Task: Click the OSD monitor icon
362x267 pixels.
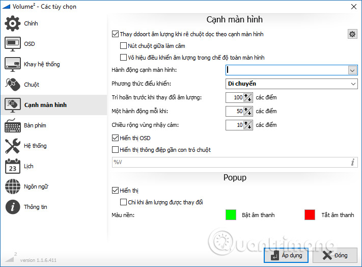Action: click(12, 44)
